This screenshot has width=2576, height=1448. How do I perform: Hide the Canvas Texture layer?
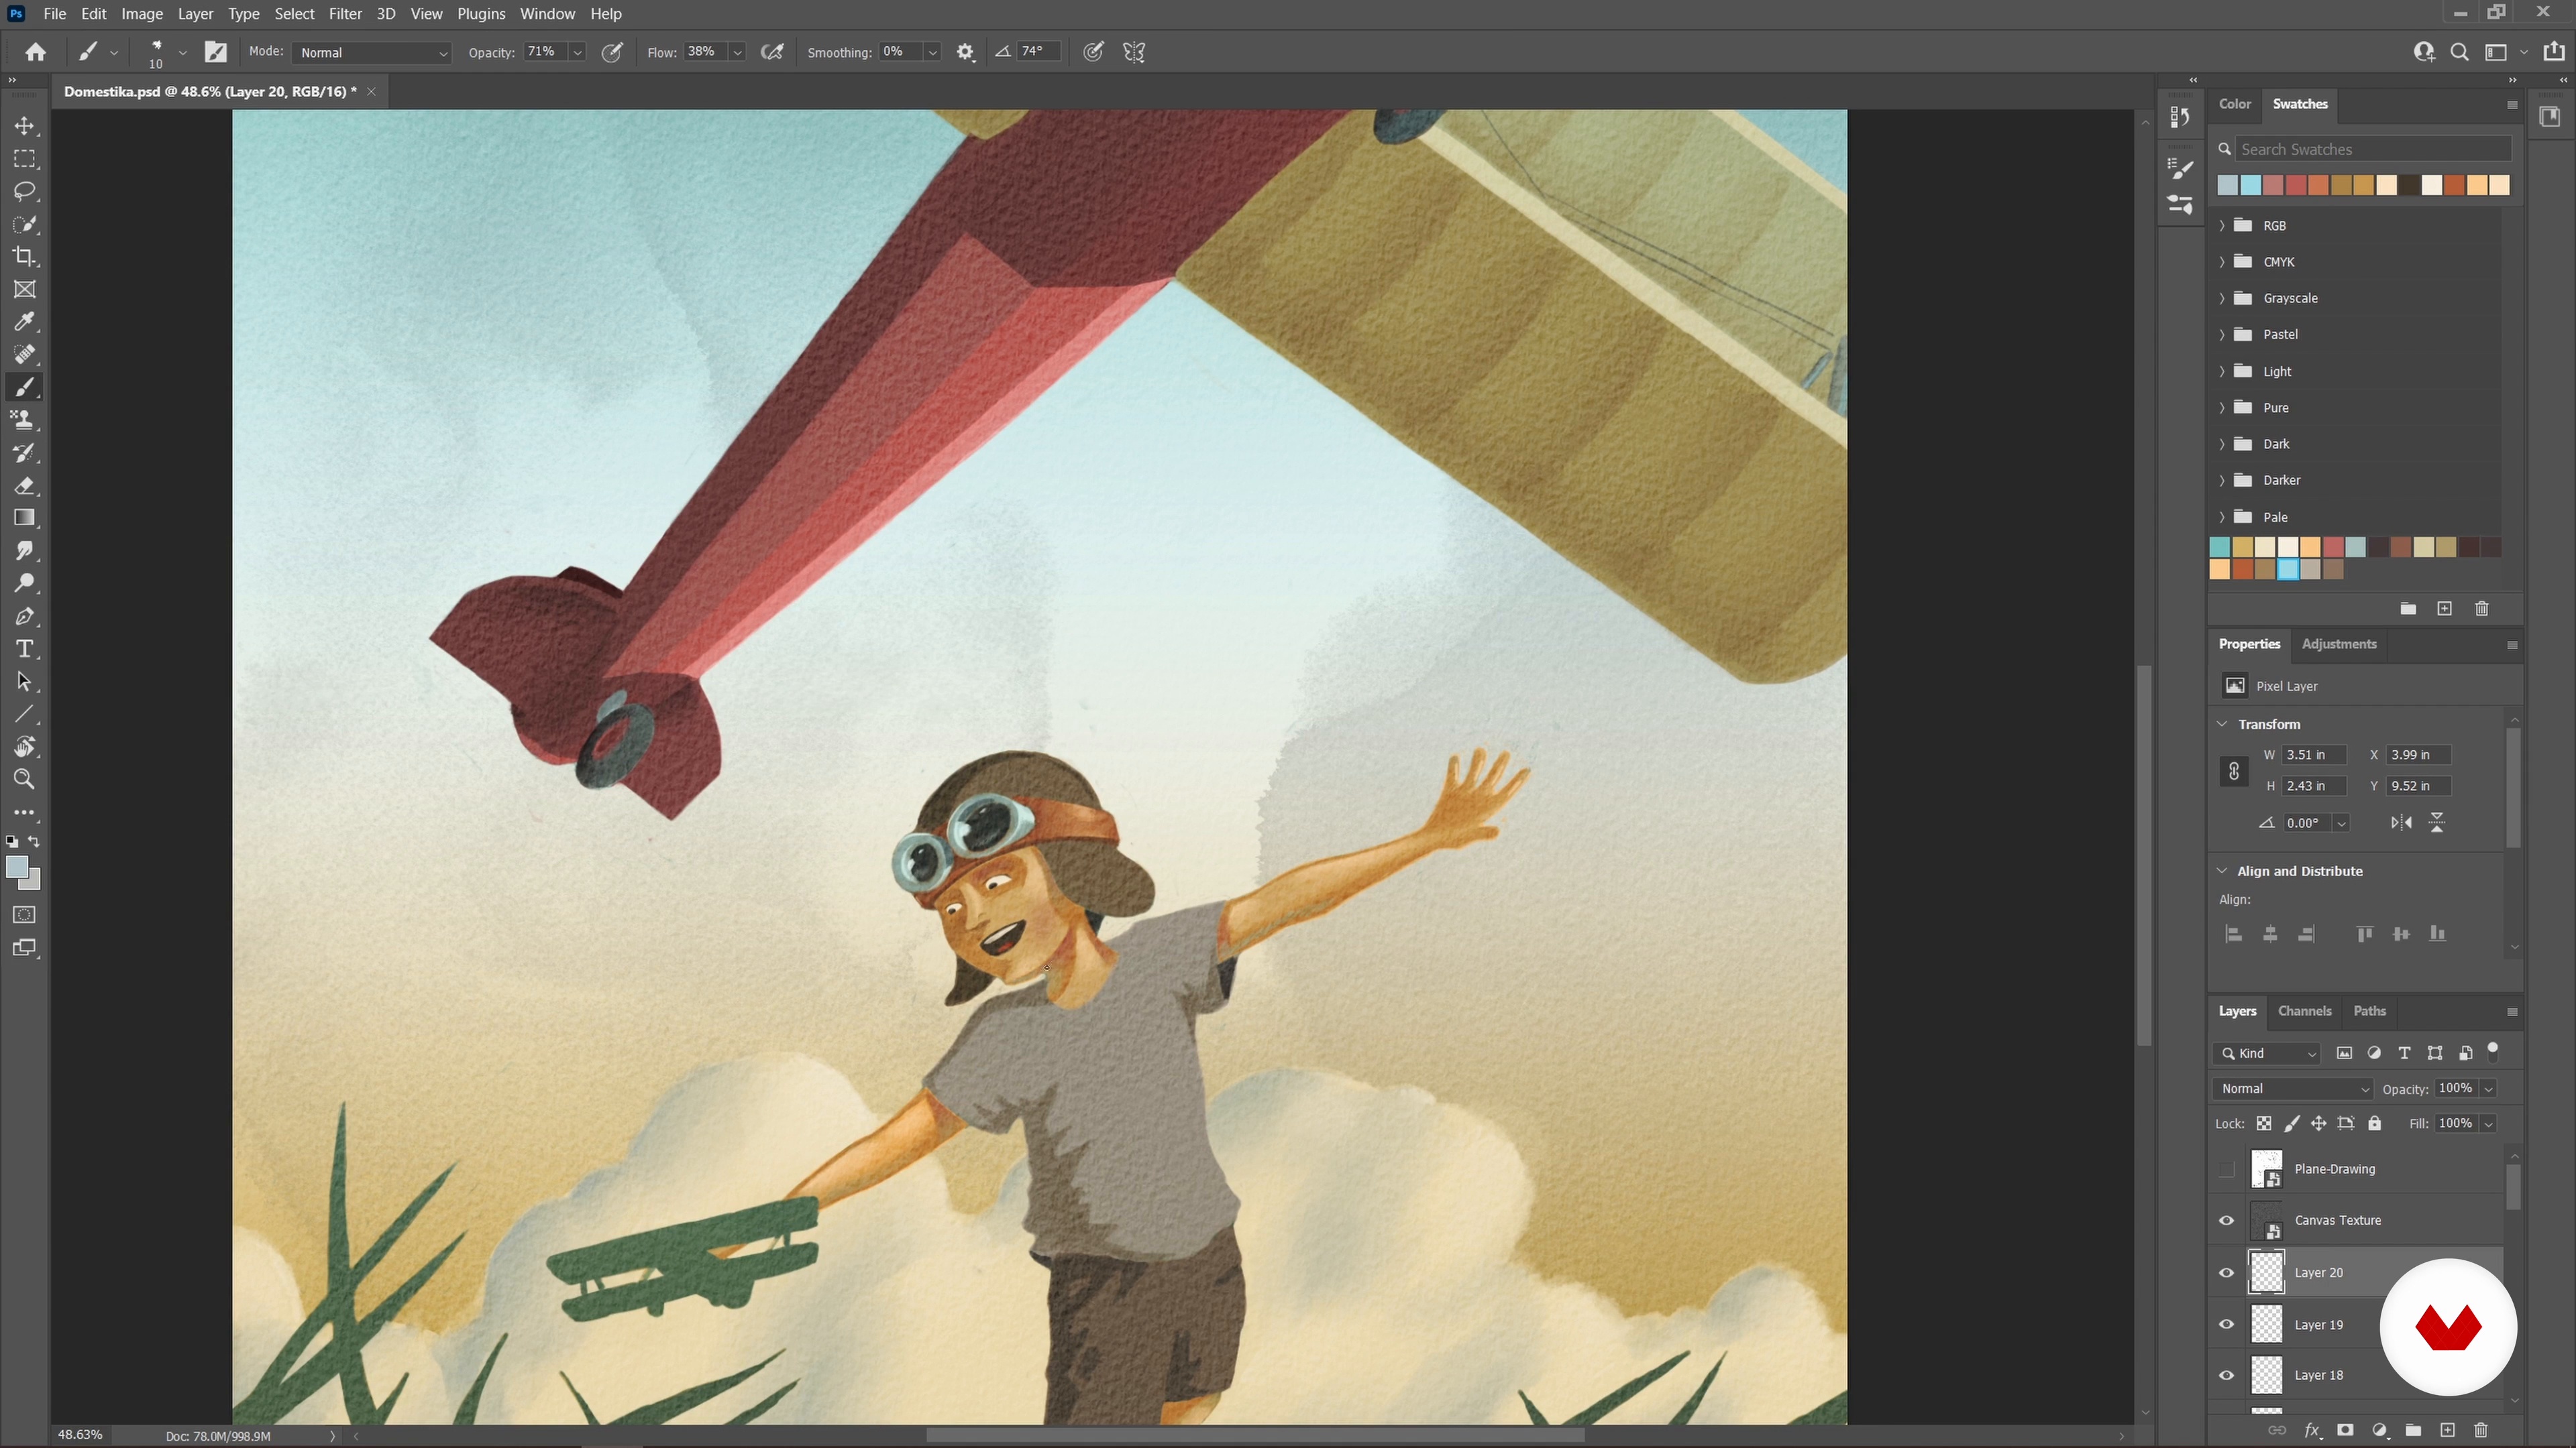2227,1220
